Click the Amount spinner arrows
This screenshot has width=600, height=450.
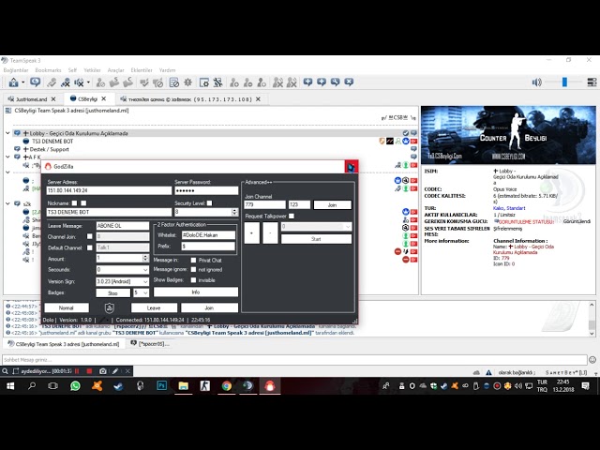[x=146, y=259]
